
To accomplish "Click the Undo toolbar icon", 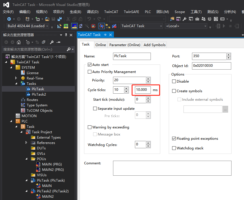I will pos(89,19).
